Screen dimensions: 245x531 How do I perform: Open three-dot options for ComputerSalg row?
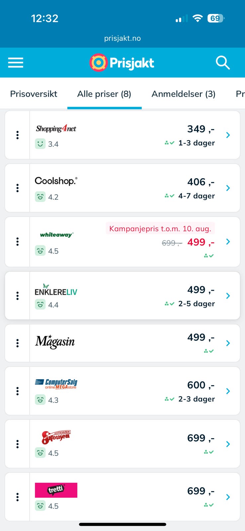click(x=17, y=391)
